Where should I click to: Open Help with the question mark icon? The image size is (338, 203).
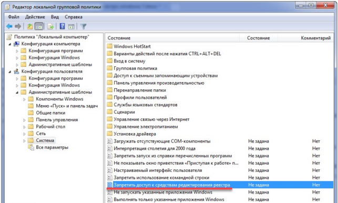[63, 26]
